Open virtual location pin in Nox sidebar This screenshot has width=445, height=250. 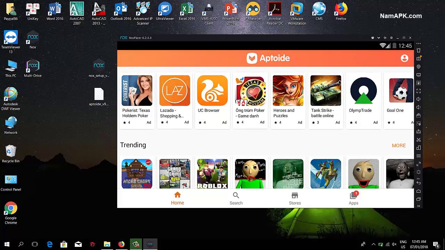pos(419,66)
